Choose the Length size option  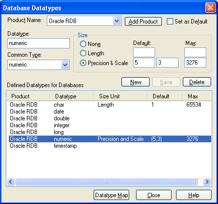[83, 53]
